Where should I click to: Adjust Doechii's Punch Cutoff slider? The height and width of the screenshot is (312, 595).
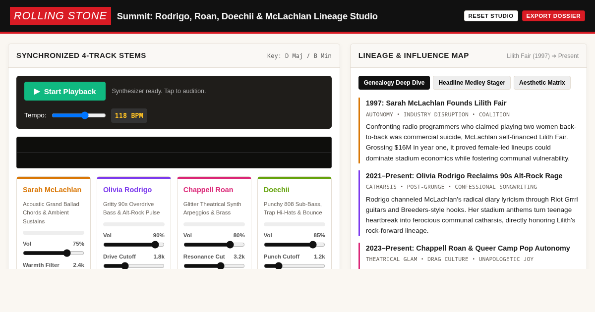295,266
